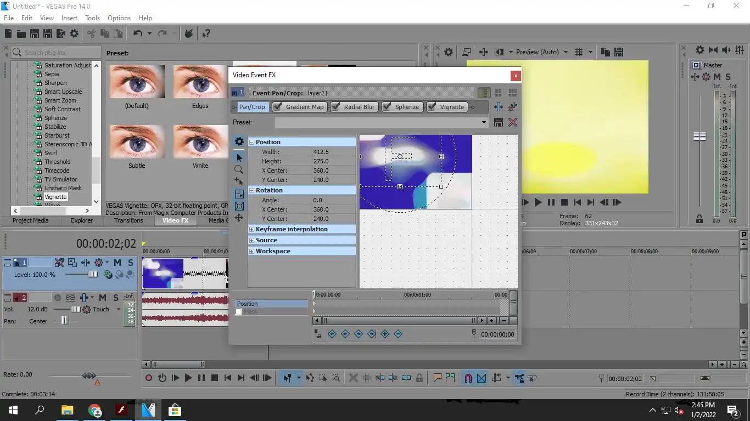
Task: Select the Zoom magnifier tool in Pan/Crop
Action: (x=239, y=170)
